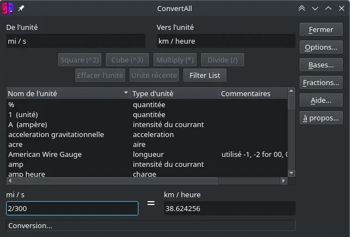
Task: Click the ConvertAll app icon in title bar
Action: 8,8
